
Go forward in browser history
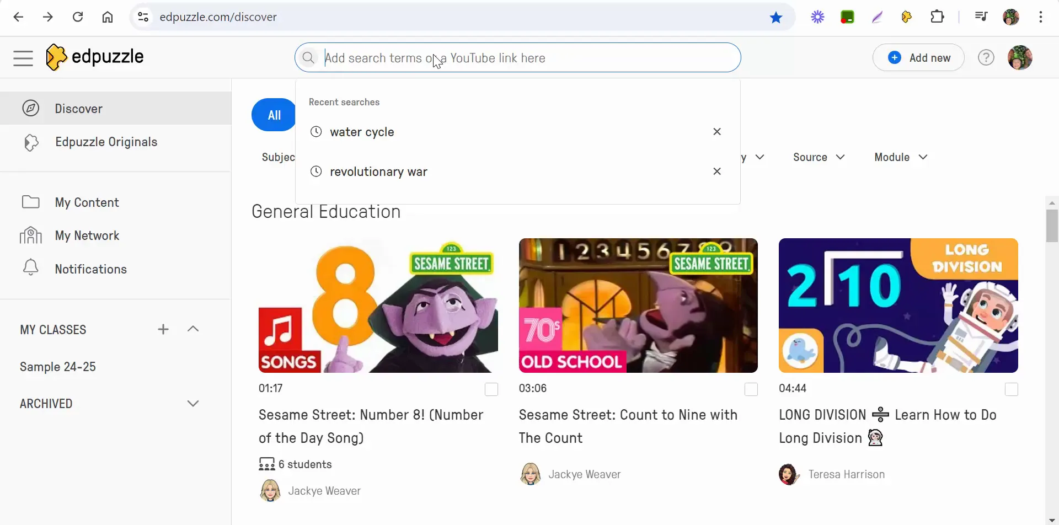coord(48,17)
